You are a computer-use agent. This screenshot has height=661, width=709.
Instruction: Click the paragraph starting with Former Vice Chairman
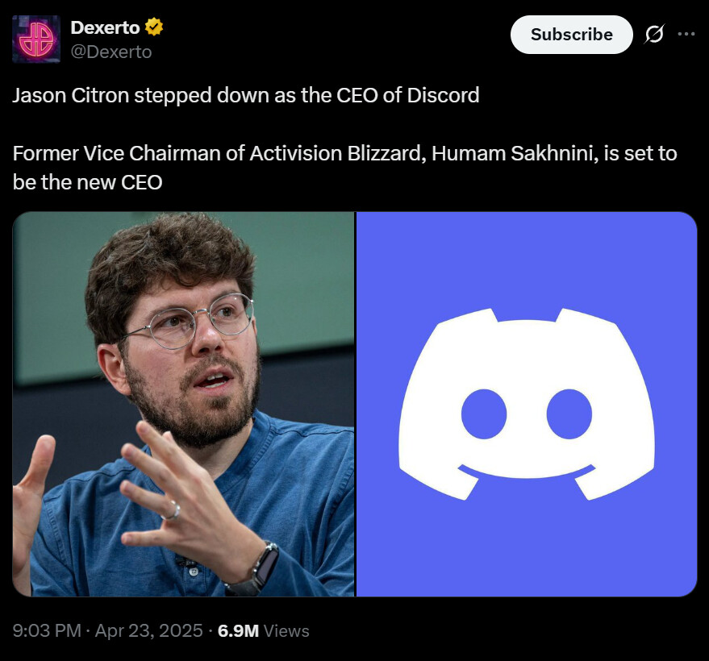pos(345,168)
